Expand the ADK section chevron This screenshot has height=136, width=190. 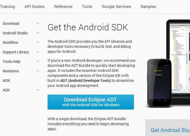tap(38, 90)
